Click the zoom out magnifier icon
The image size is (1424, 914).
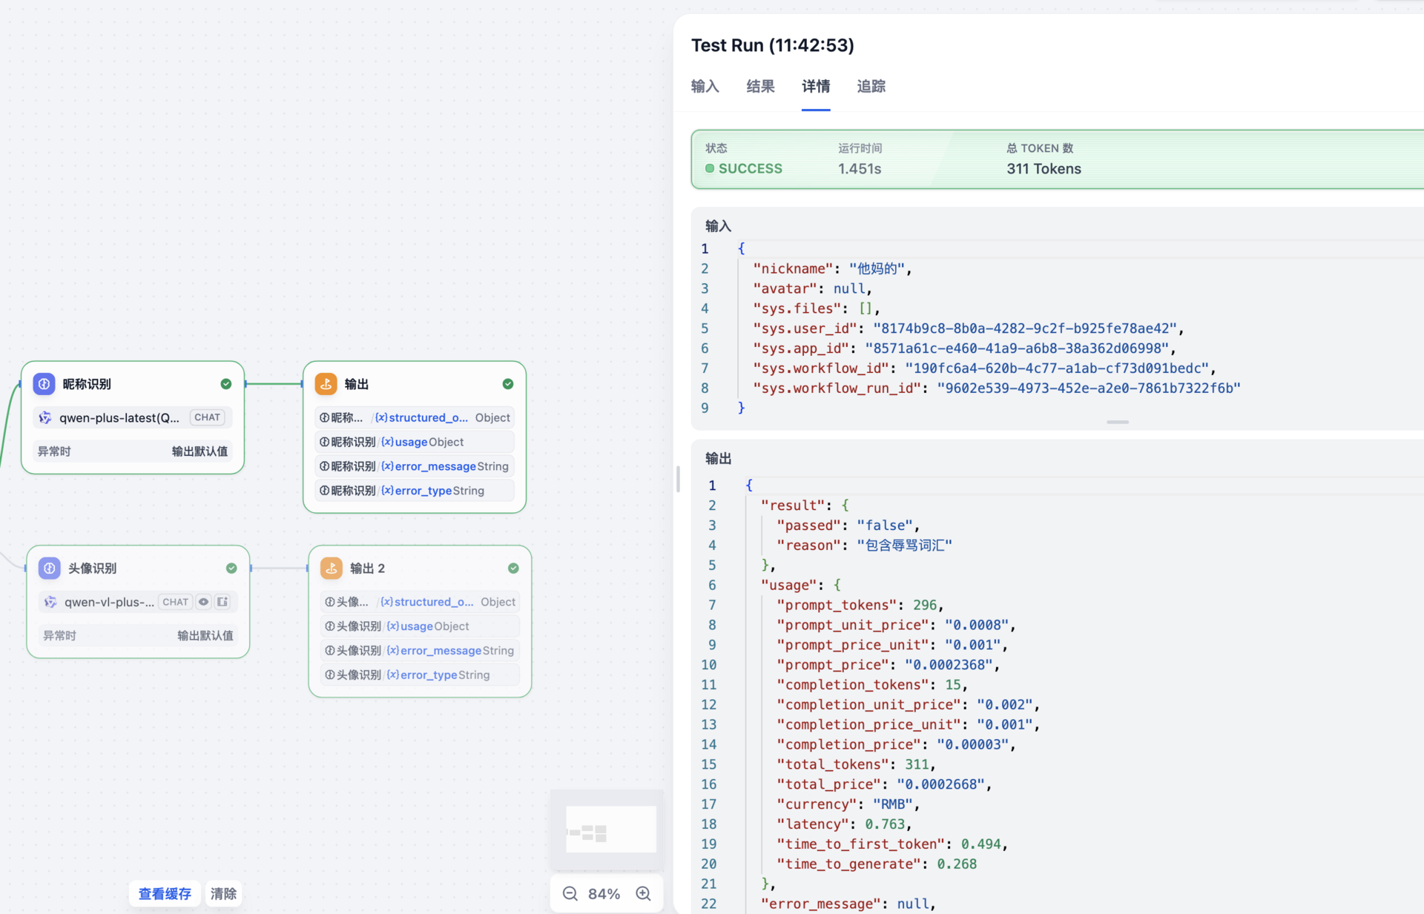click(570, 893)
